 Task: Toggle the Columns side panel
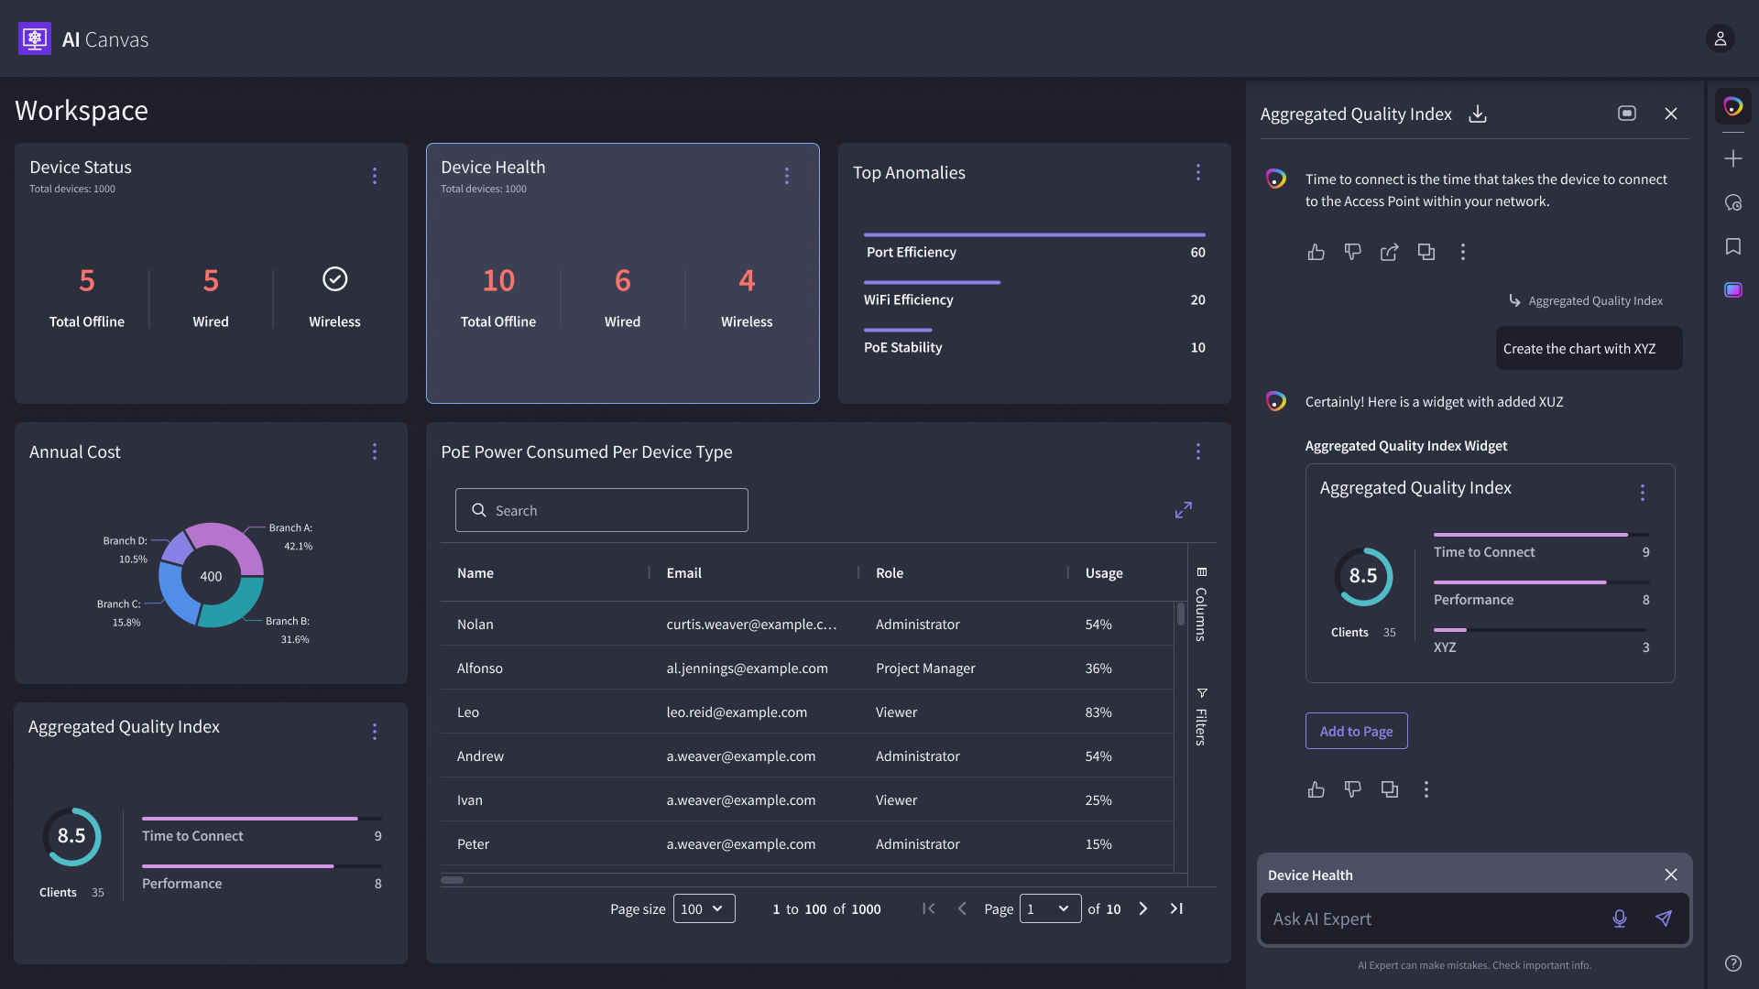(x=1201, y=604)
